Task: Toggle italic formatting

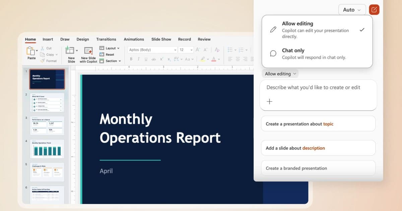Action: click(138, 59)
